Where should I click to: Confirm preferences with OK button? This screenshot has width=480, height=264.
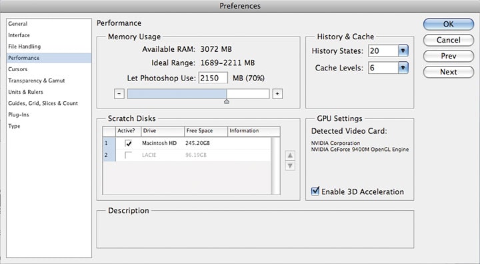[449, 24]
